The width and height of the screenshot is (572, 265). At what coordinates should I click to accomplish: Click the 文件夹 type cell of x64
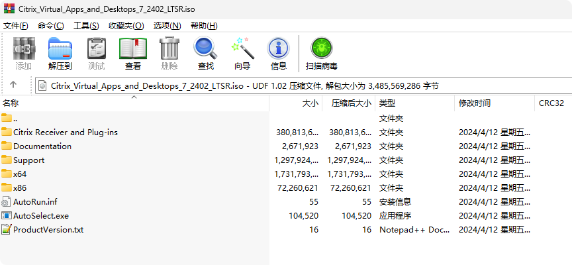tap(391, 174)
